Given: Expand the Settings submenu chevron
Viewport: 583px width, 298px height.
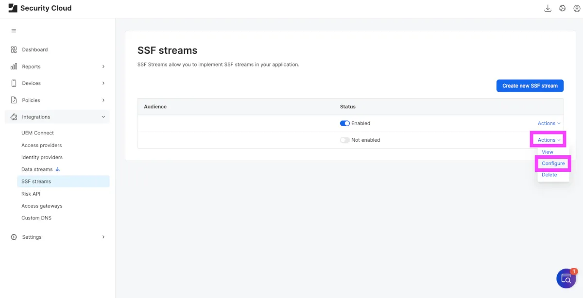Looking at the screenshot, I should pyautogui.click(x=103, y=237).
